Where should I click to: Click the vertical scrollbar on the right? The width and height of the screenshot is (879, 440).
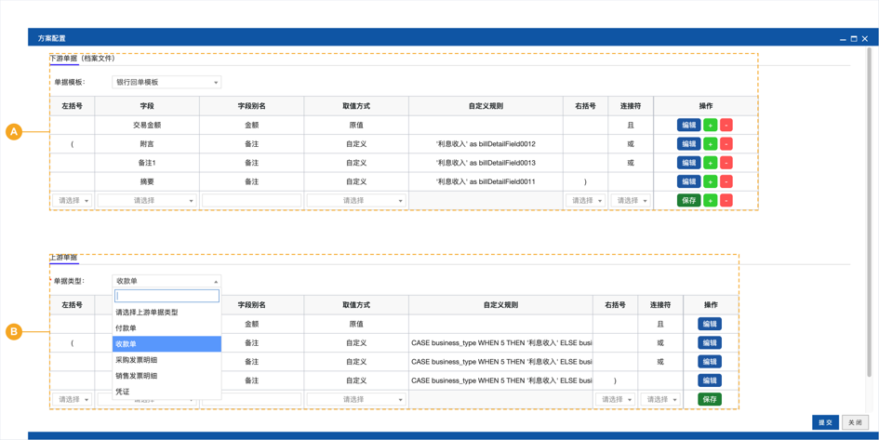pyautogui.click(x=871, y=213)
